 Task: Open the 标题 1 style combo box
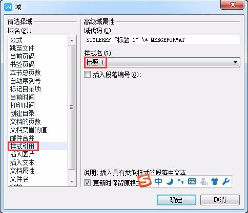tap(162, 62)
